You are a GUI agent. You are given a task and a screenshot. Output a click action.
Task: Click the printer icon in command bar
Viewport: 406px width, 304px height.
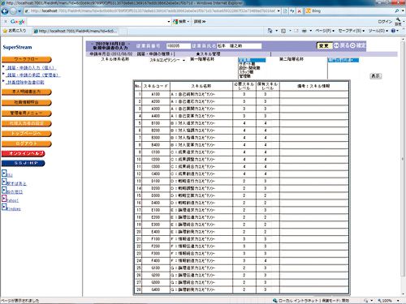(304, 31)
